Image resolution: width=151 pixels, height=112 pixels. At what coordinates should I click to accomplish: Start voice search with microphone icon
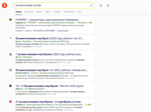(x=101, y=5)
